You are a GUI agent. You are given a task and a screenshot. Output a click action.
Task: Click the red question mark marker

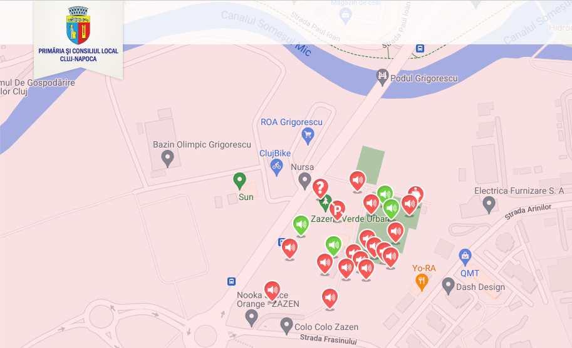point(320,189)
